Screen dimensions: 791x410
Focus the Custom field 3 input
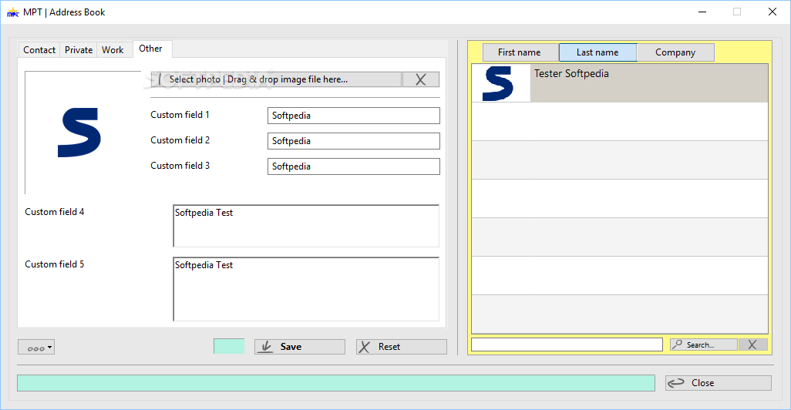[x=354, y=166]
